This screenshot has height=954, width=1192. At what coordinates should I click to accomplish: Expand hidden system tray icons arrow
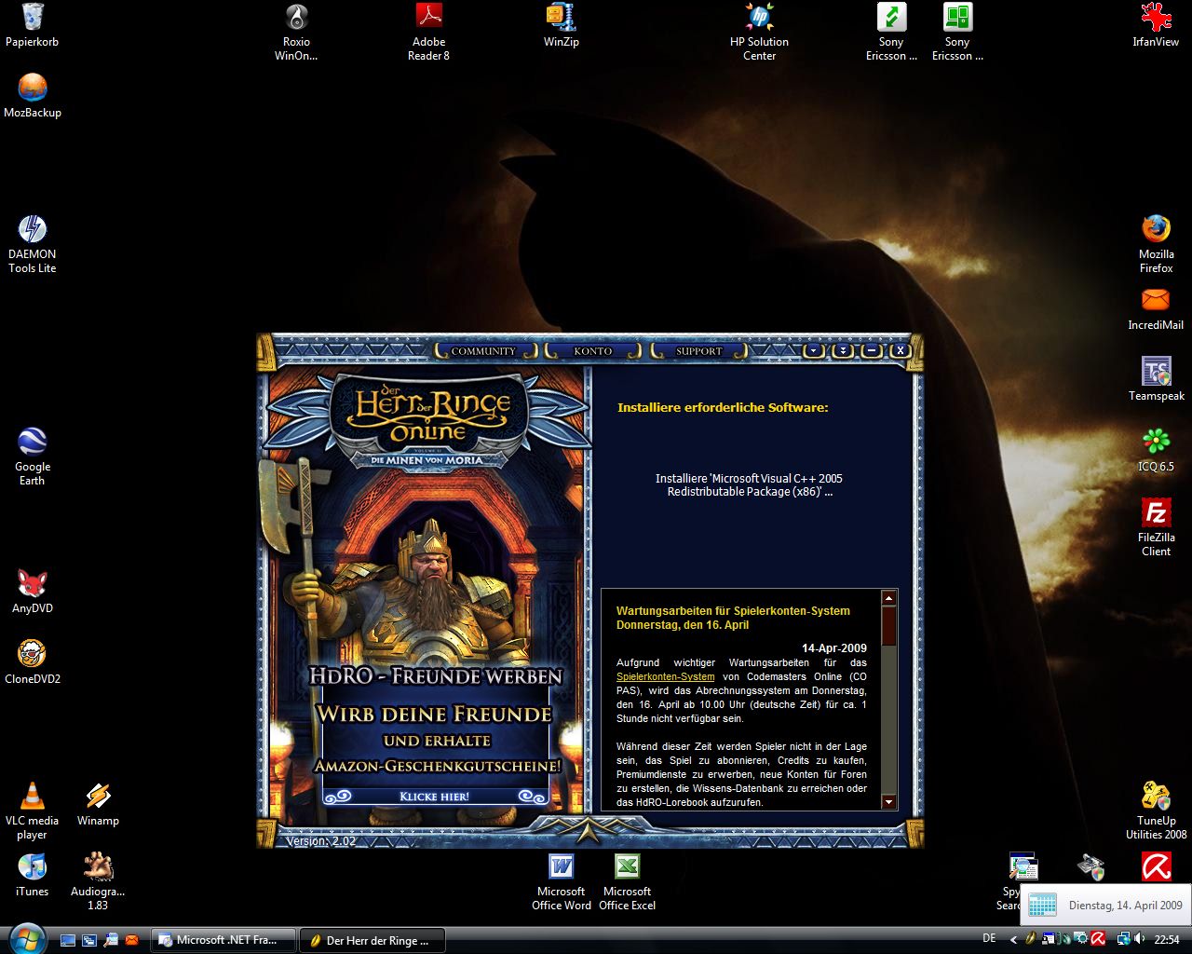click(x=1014, y=939)
